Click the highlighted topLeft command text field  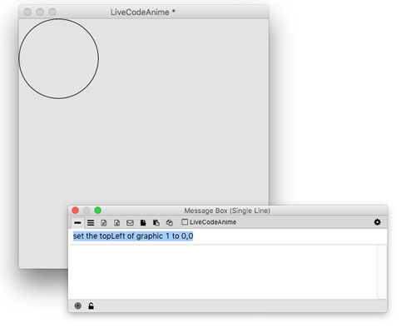point(227,236)
